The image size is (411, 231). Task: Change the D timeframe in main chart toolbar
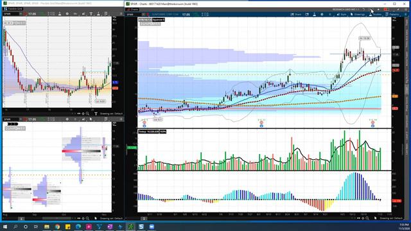click(x=330, y=14)
